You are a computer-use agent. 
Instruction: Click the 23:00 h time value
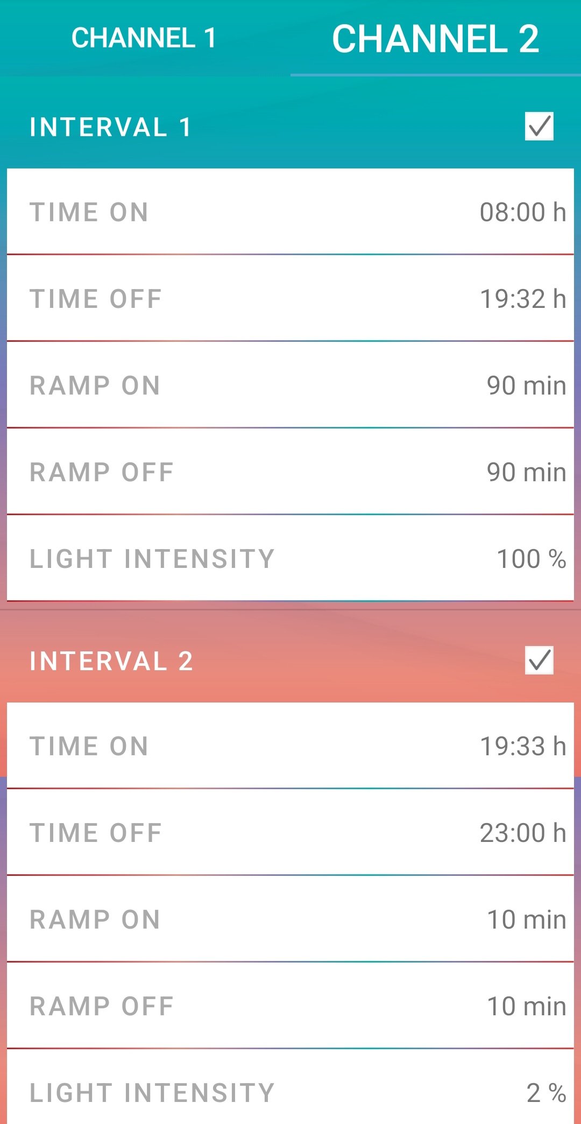click(x=522, y=833)
